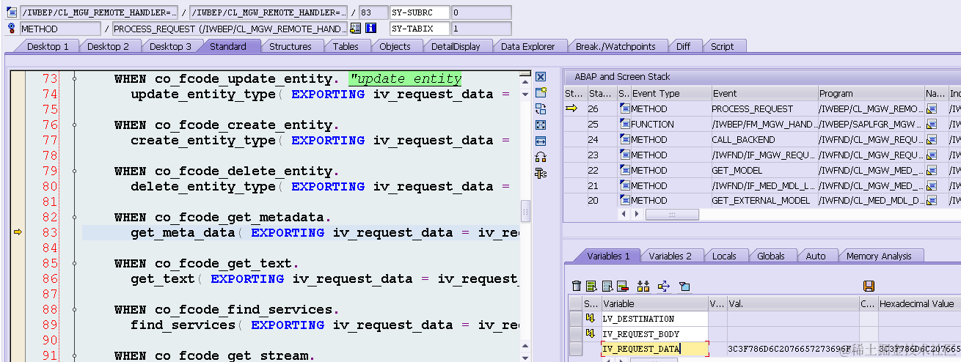Click the first sheet icon after the Variables trash icon
Viewport: 961px width, 362px height.
pyautogui.click(x=592, y=286)
